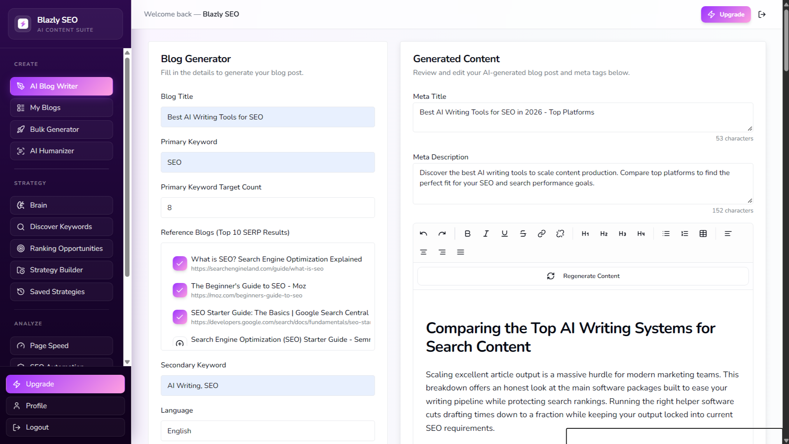789x444 pixels.
Task: Undo the last edit in the editor
Action: (x=423, y=234)
